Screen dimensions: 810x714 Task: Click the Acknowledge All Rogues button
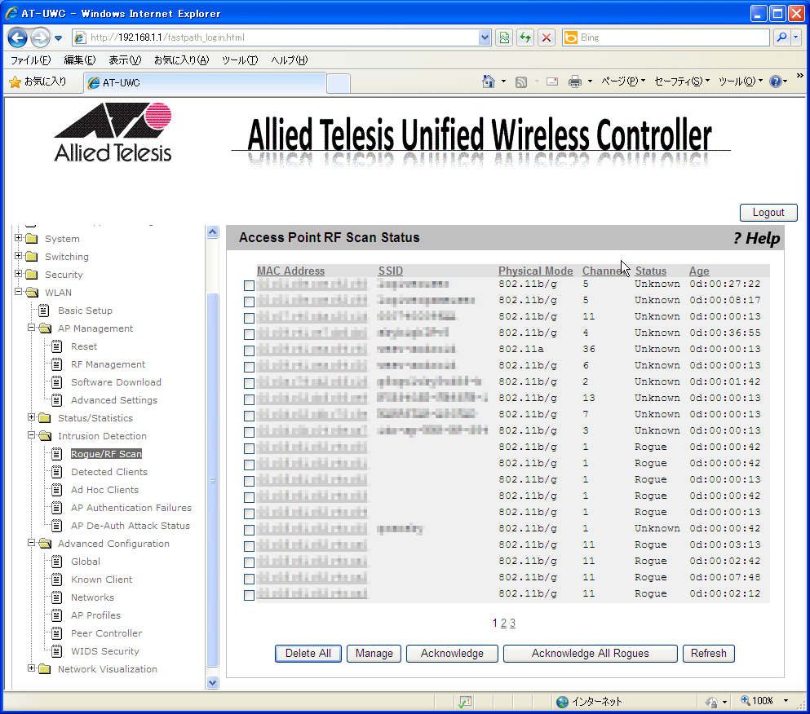coord(590,654)
